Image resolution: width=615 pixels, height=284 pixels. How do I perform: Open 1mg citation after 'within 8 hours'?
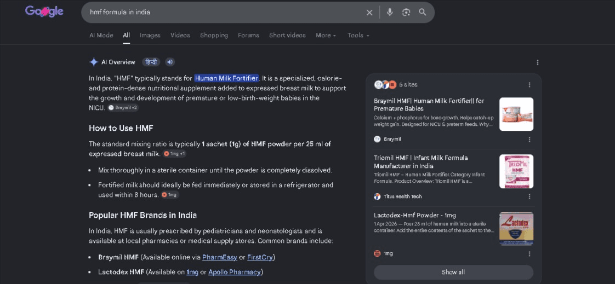click(x=170, y=195)
